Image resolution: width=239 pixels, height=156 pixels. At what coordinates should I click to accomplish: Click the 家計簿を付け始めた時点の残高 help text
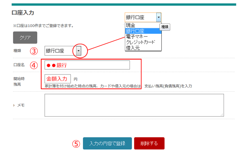pos(118,86)
